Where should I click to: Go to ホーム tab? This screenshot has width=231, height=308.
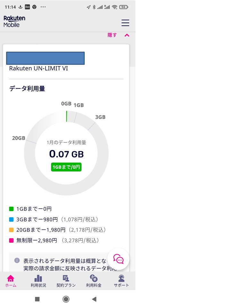11,281
